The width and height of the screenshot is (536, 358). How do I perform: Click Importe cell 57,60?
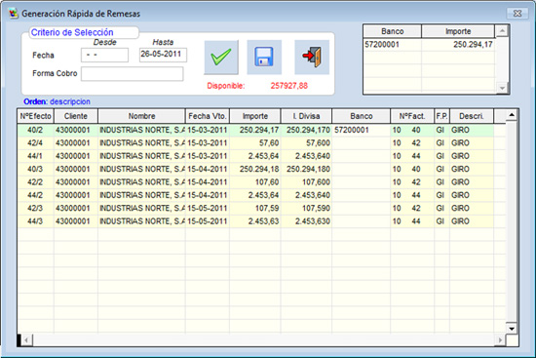pos(255,143)
